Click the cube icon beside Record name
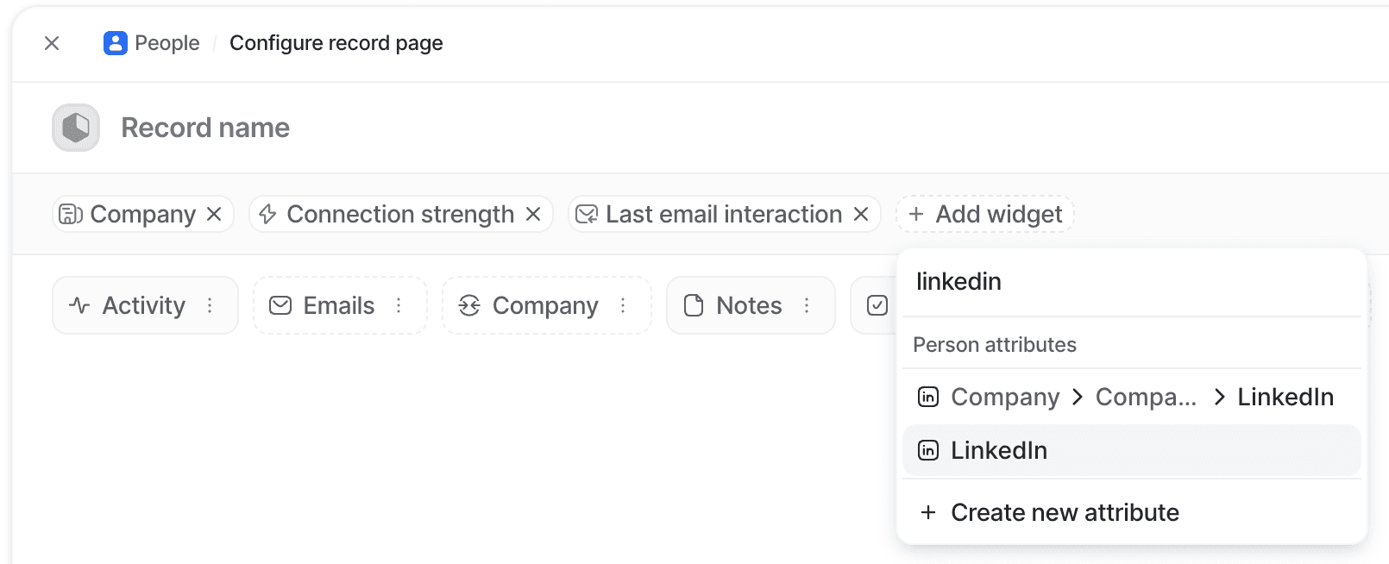This screenshot has width=1389, height=564. click(75, 127)
